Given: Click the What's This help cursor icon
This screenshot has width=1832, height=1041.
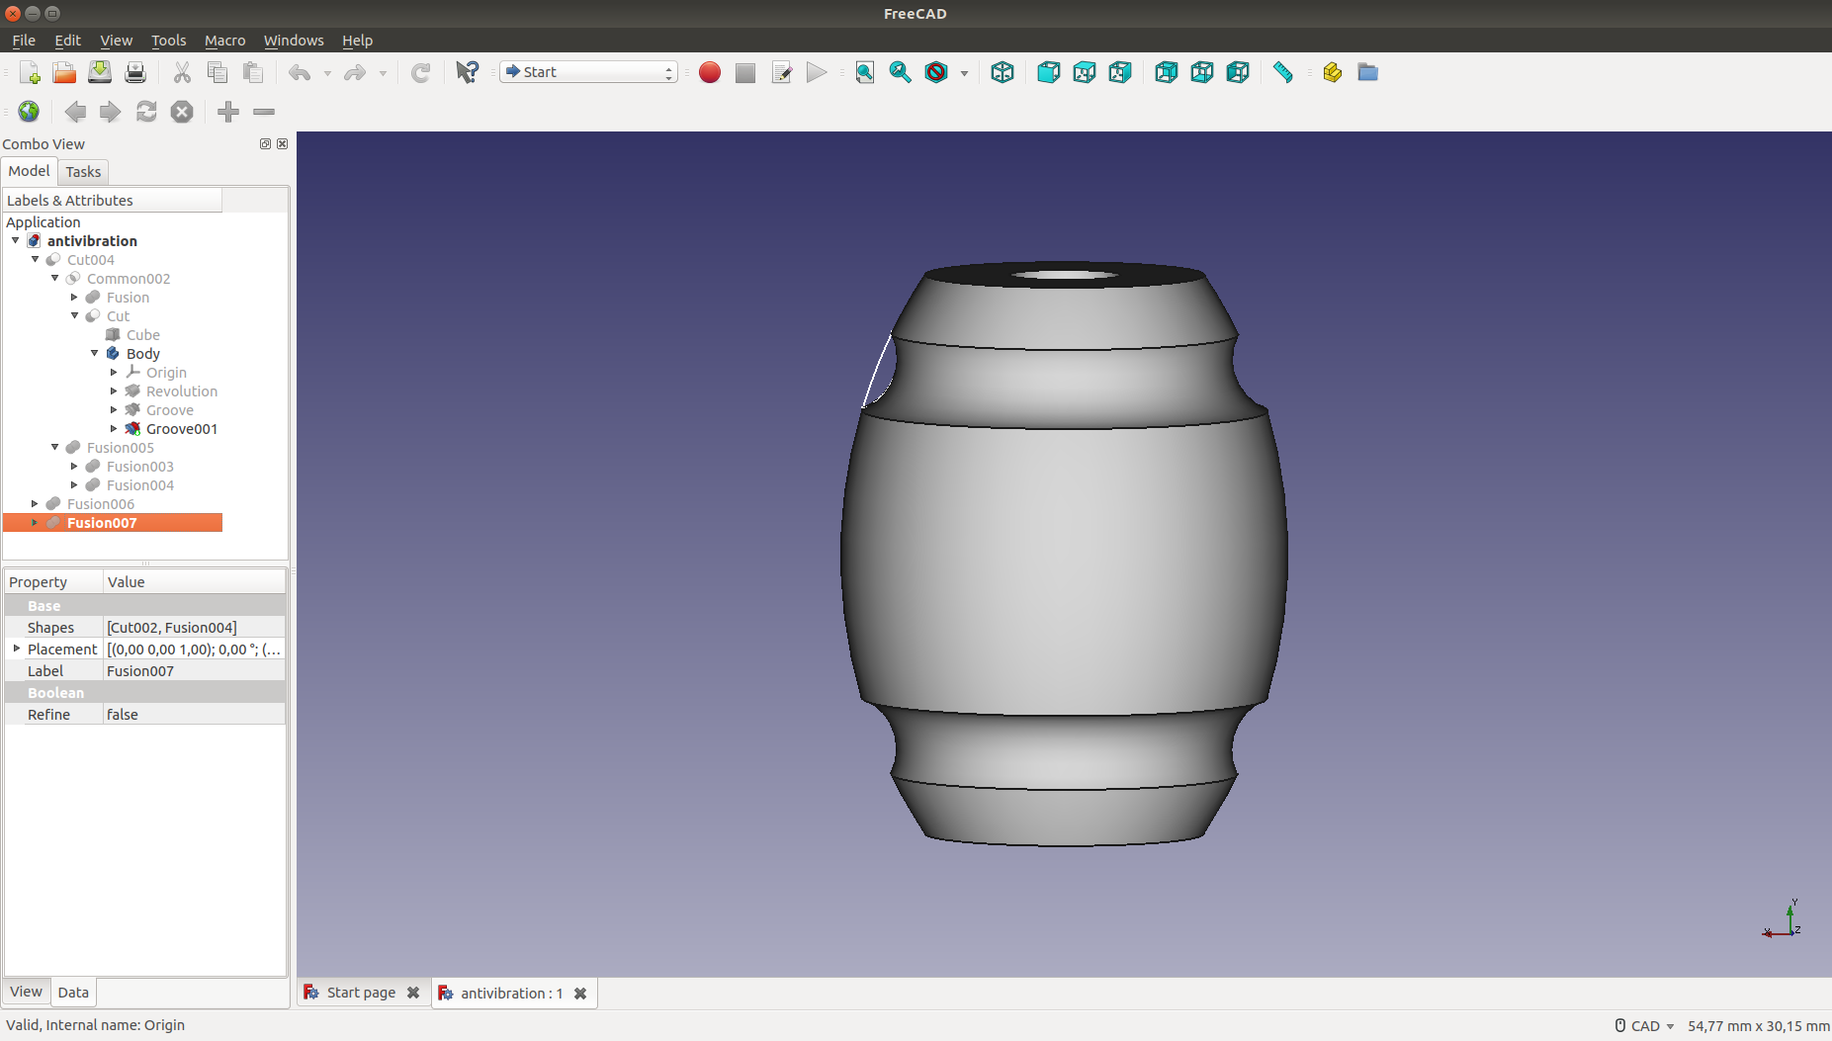Looking at the screenshot, I should [467, 72].
